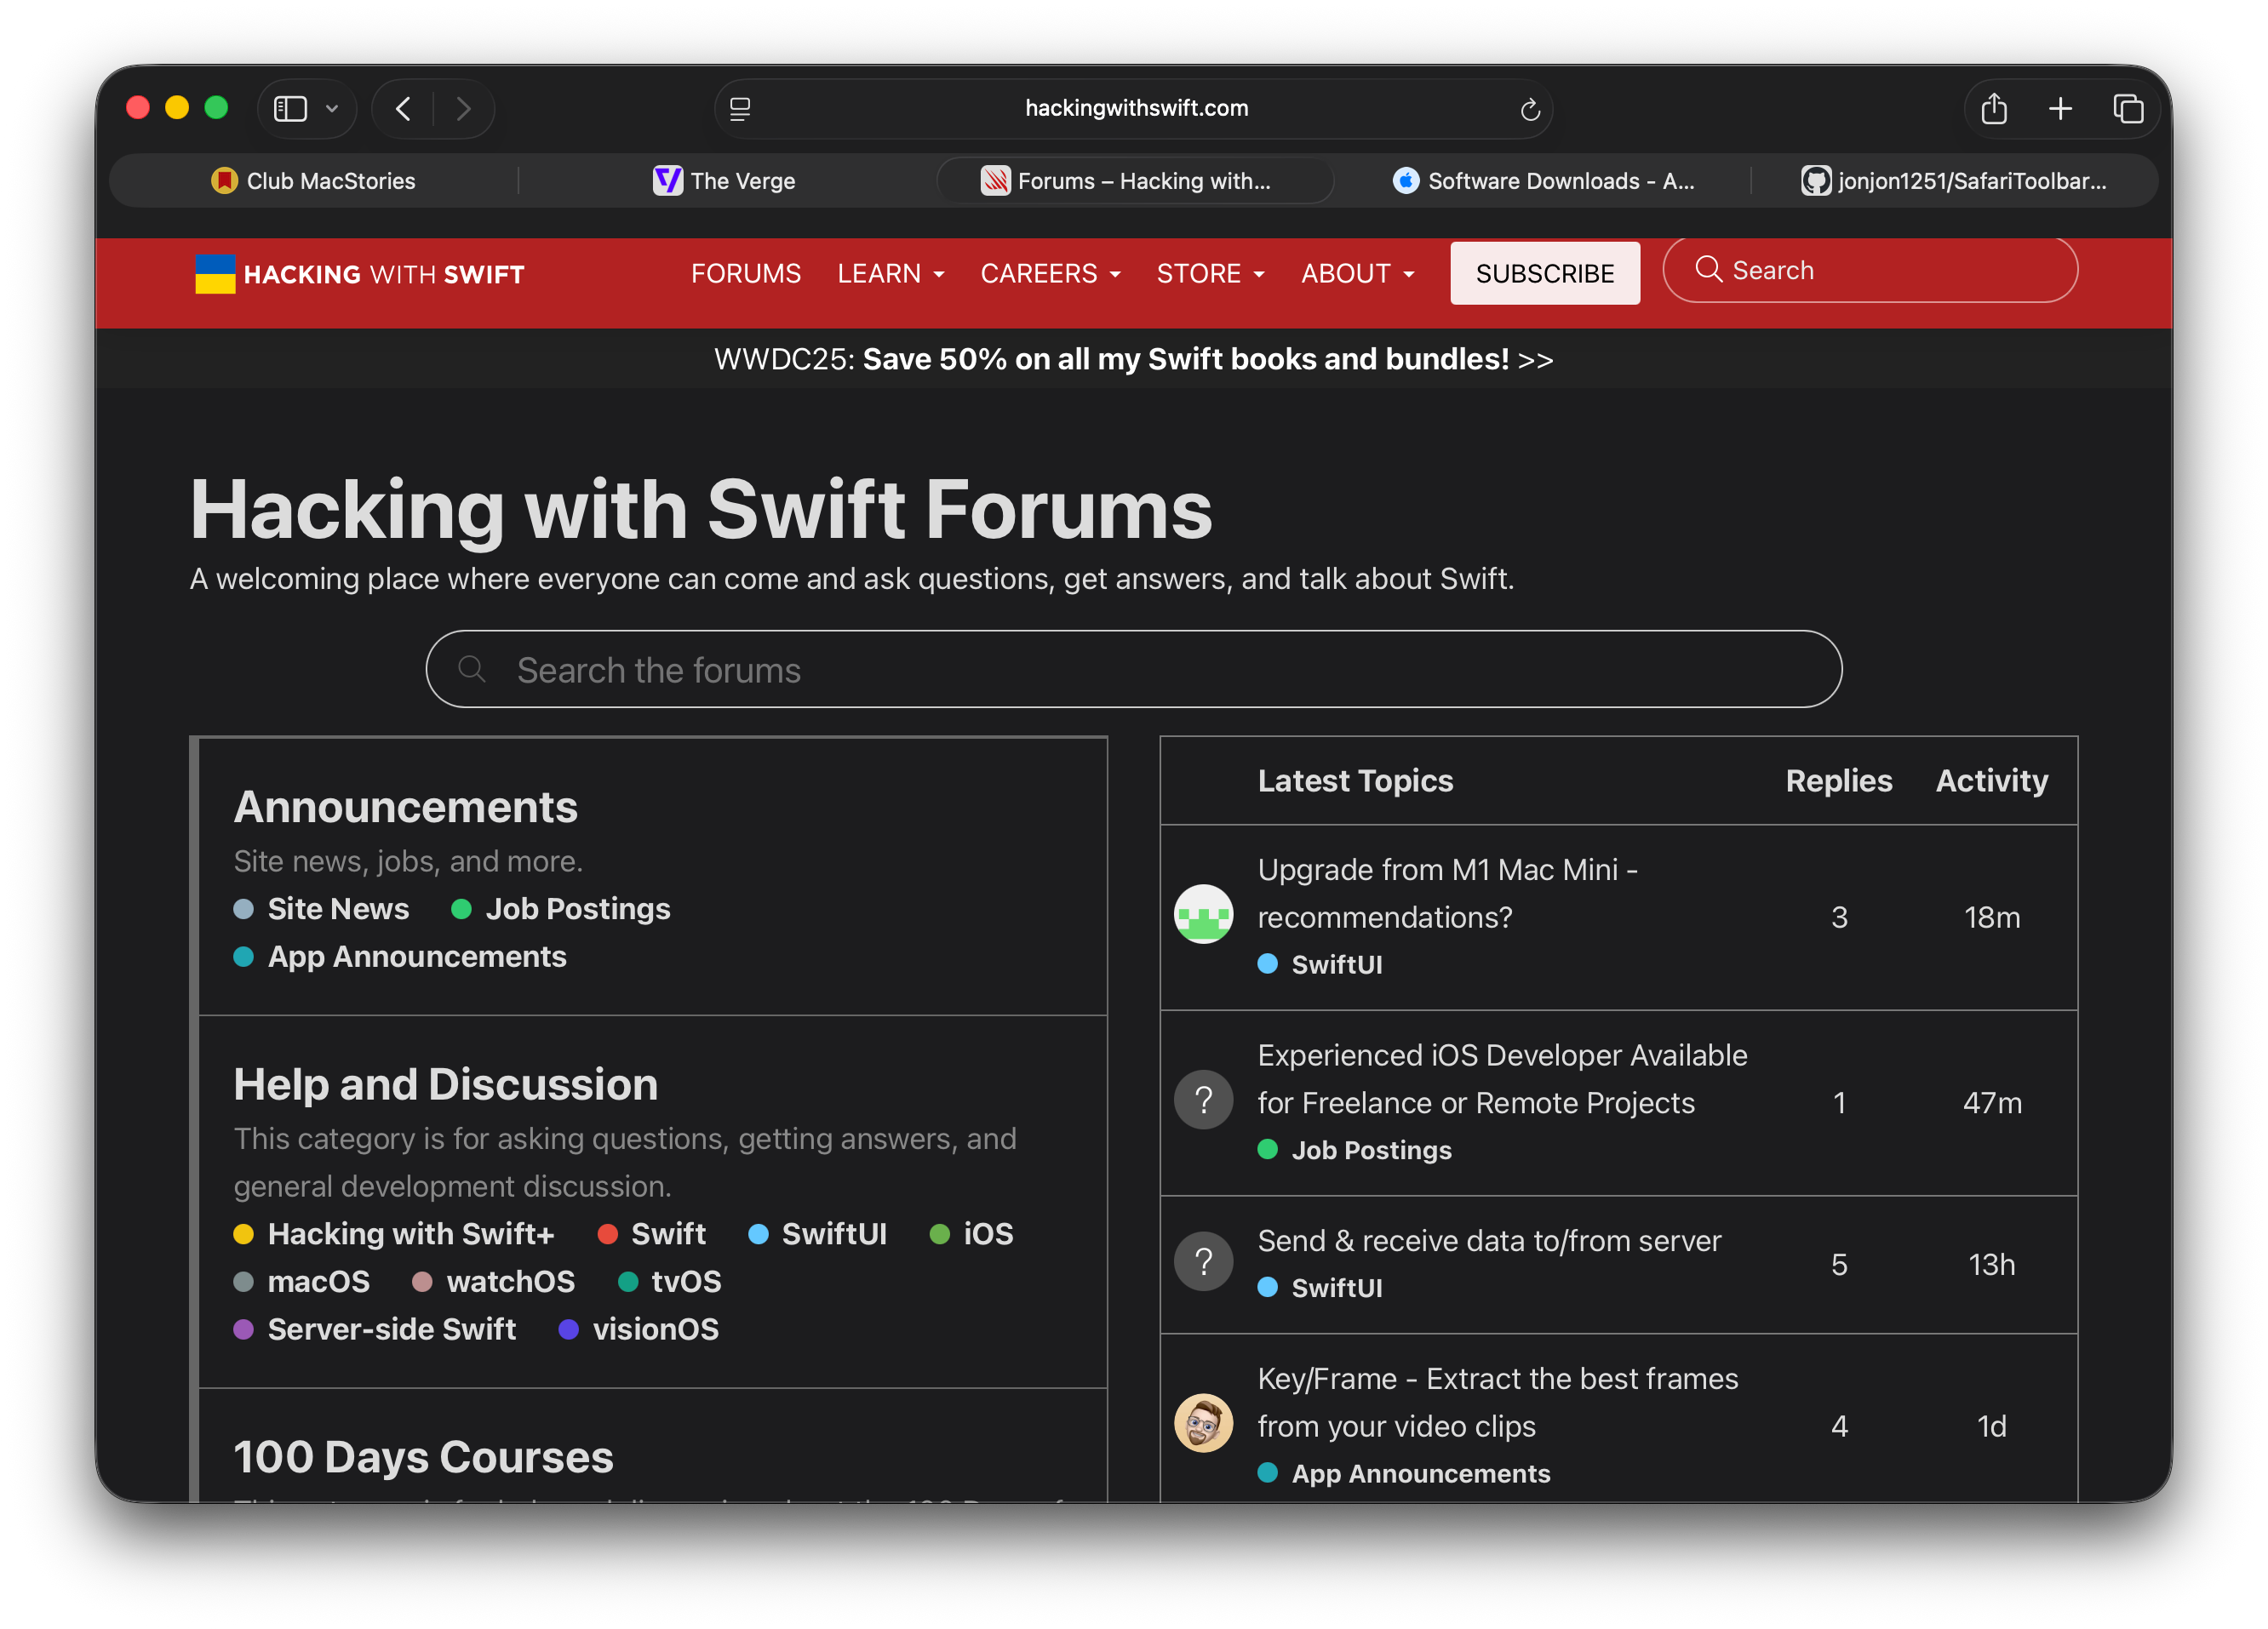
Task: Select the Forums – Hacking with Swift tab
Action: (1135, 181)
